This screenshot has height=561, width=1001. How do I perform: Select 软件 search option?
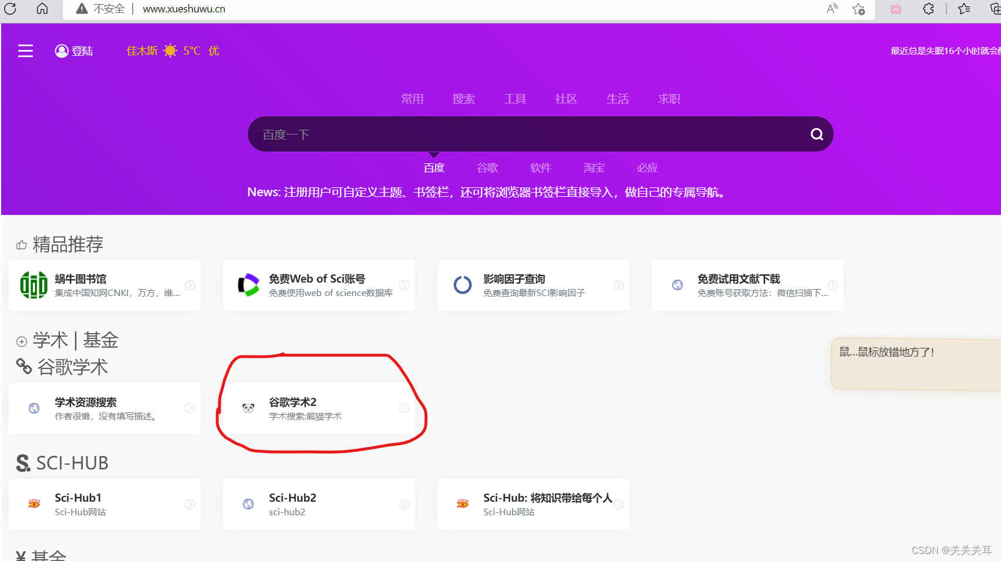pos(541,168)
